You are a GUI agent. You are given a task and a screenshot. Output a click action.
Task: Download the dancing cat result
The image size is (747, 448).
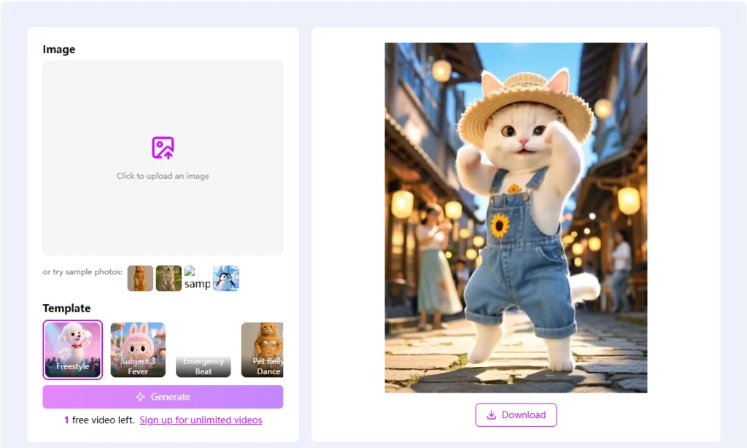(x=516, y=415)
